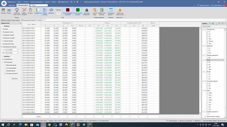
Task: Open the Отчеты top menu
Action: coord(26,2)
